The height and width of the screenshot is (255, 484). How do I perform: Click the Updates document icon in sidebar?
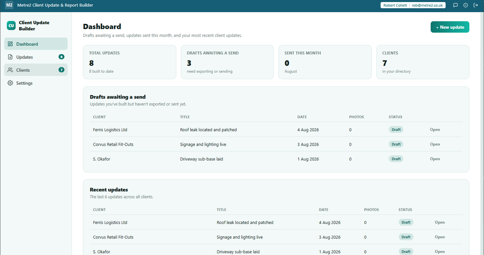pyautogui.click(x=10, y=57)
